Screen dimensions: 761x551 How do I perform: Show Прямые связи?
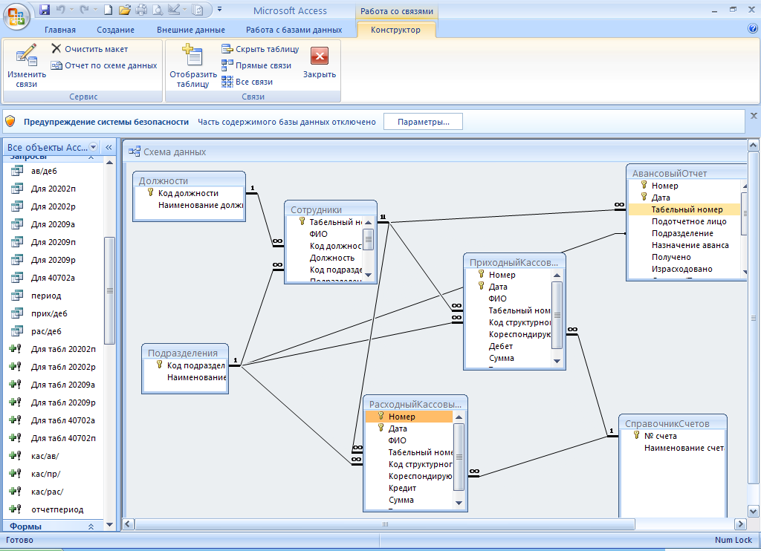(x=256, y=65)
